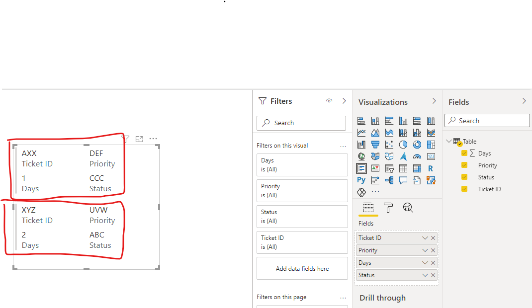Viewport: 532px width, 308px height.
Task: Uncheck the Ticket ID field checkbox
Action: coord(464,189)
